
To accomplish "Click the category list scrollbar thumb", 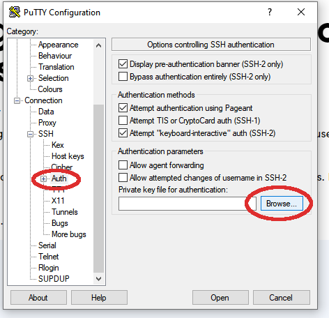I will 98,188.
